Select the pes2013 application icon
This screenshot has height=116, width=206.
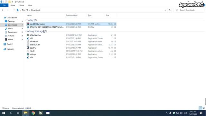pos(28,48)
